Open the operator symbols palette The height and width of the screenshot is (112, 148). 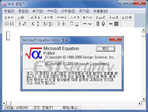point(48,17)
